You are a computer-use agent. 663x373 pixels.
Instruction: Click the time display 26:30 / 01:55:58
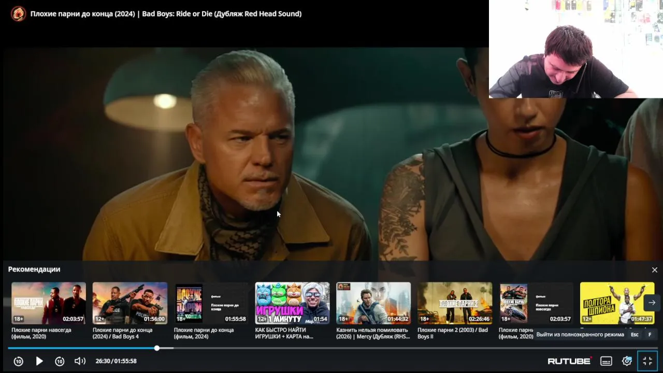(x=116, y=361)
